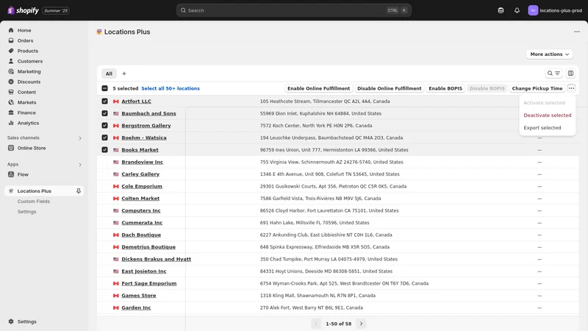Go to Orders in the sidebar

[25, 40]
